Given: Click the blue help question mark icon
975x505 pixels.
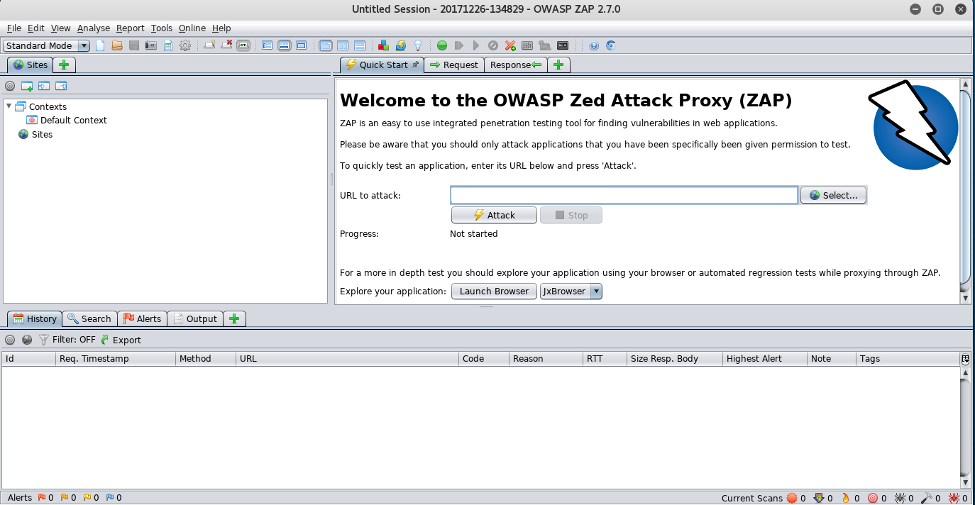Looking at the screenshot, I should [594, 45].
